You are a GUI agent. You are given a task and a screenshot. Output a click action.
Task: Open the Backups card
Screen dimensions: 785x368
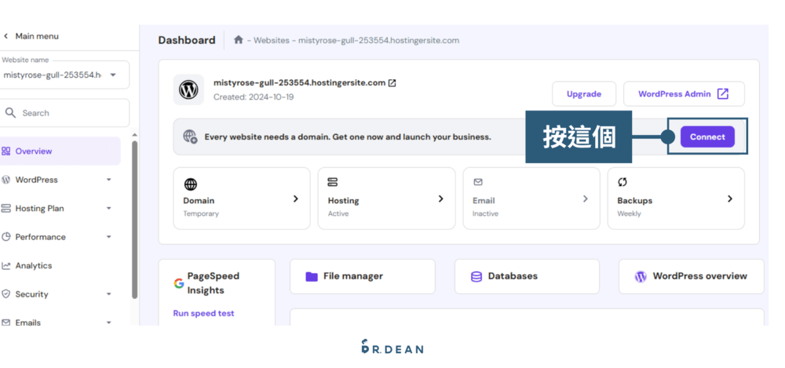pyautogui.click(x=676, y=199)
